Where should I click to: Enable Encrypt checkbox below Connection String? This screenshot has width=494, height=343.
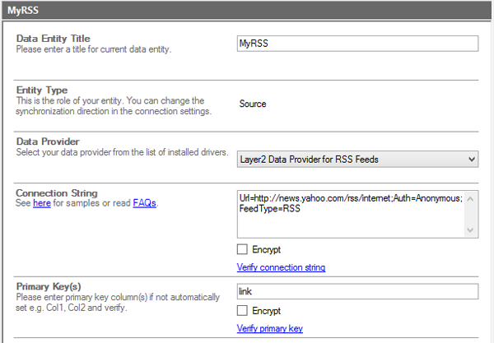[242, 250]
